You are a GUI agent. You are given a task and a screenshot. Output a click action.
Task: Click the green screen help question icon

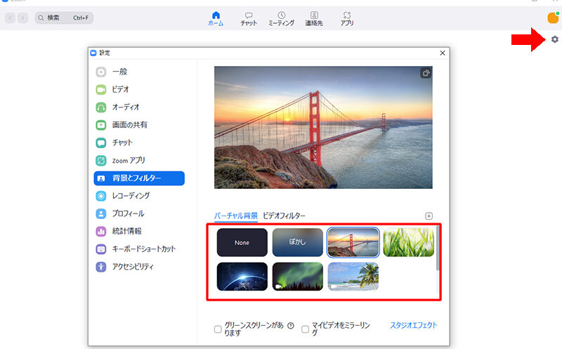[x=291, y=325]
